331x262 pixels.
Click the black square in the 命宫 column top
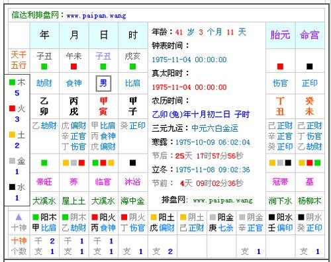(310, 66)
